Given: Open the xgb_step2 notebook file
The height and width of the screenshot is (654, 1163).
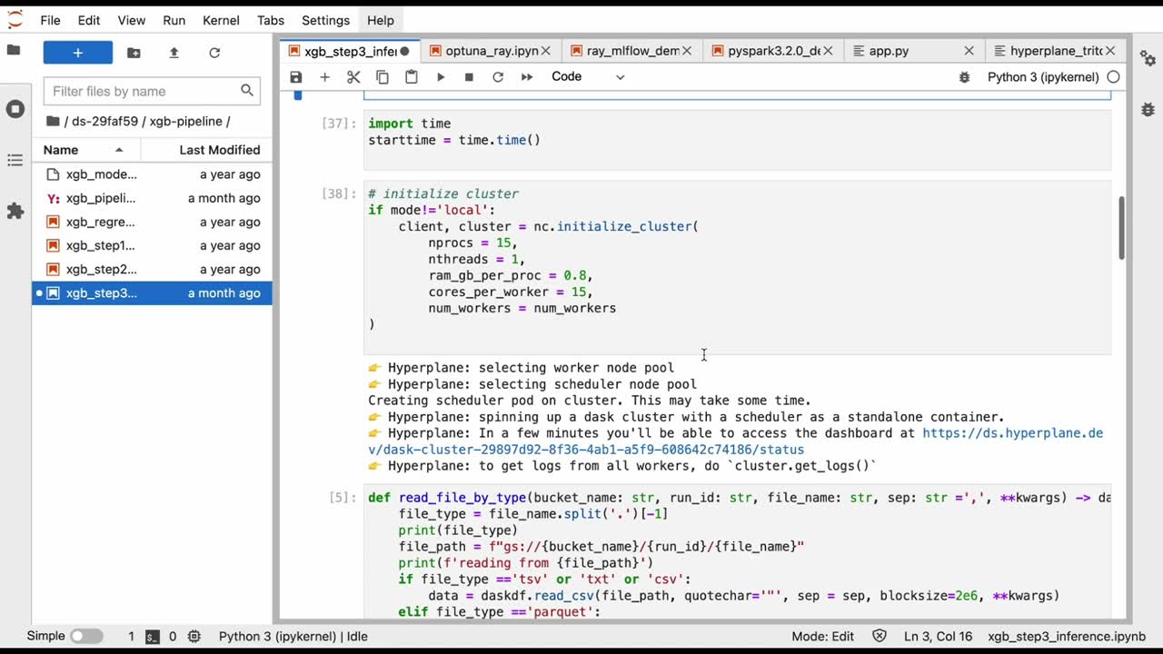Looking at the screenshot, I should 102,269.
